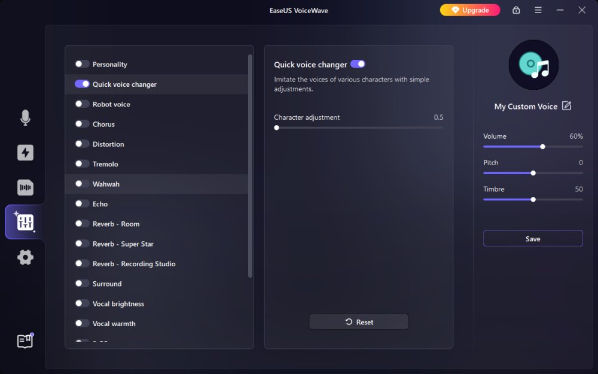Select the Surround label
The height and width of the screenshot is (374, 598).
coord(107,284)
